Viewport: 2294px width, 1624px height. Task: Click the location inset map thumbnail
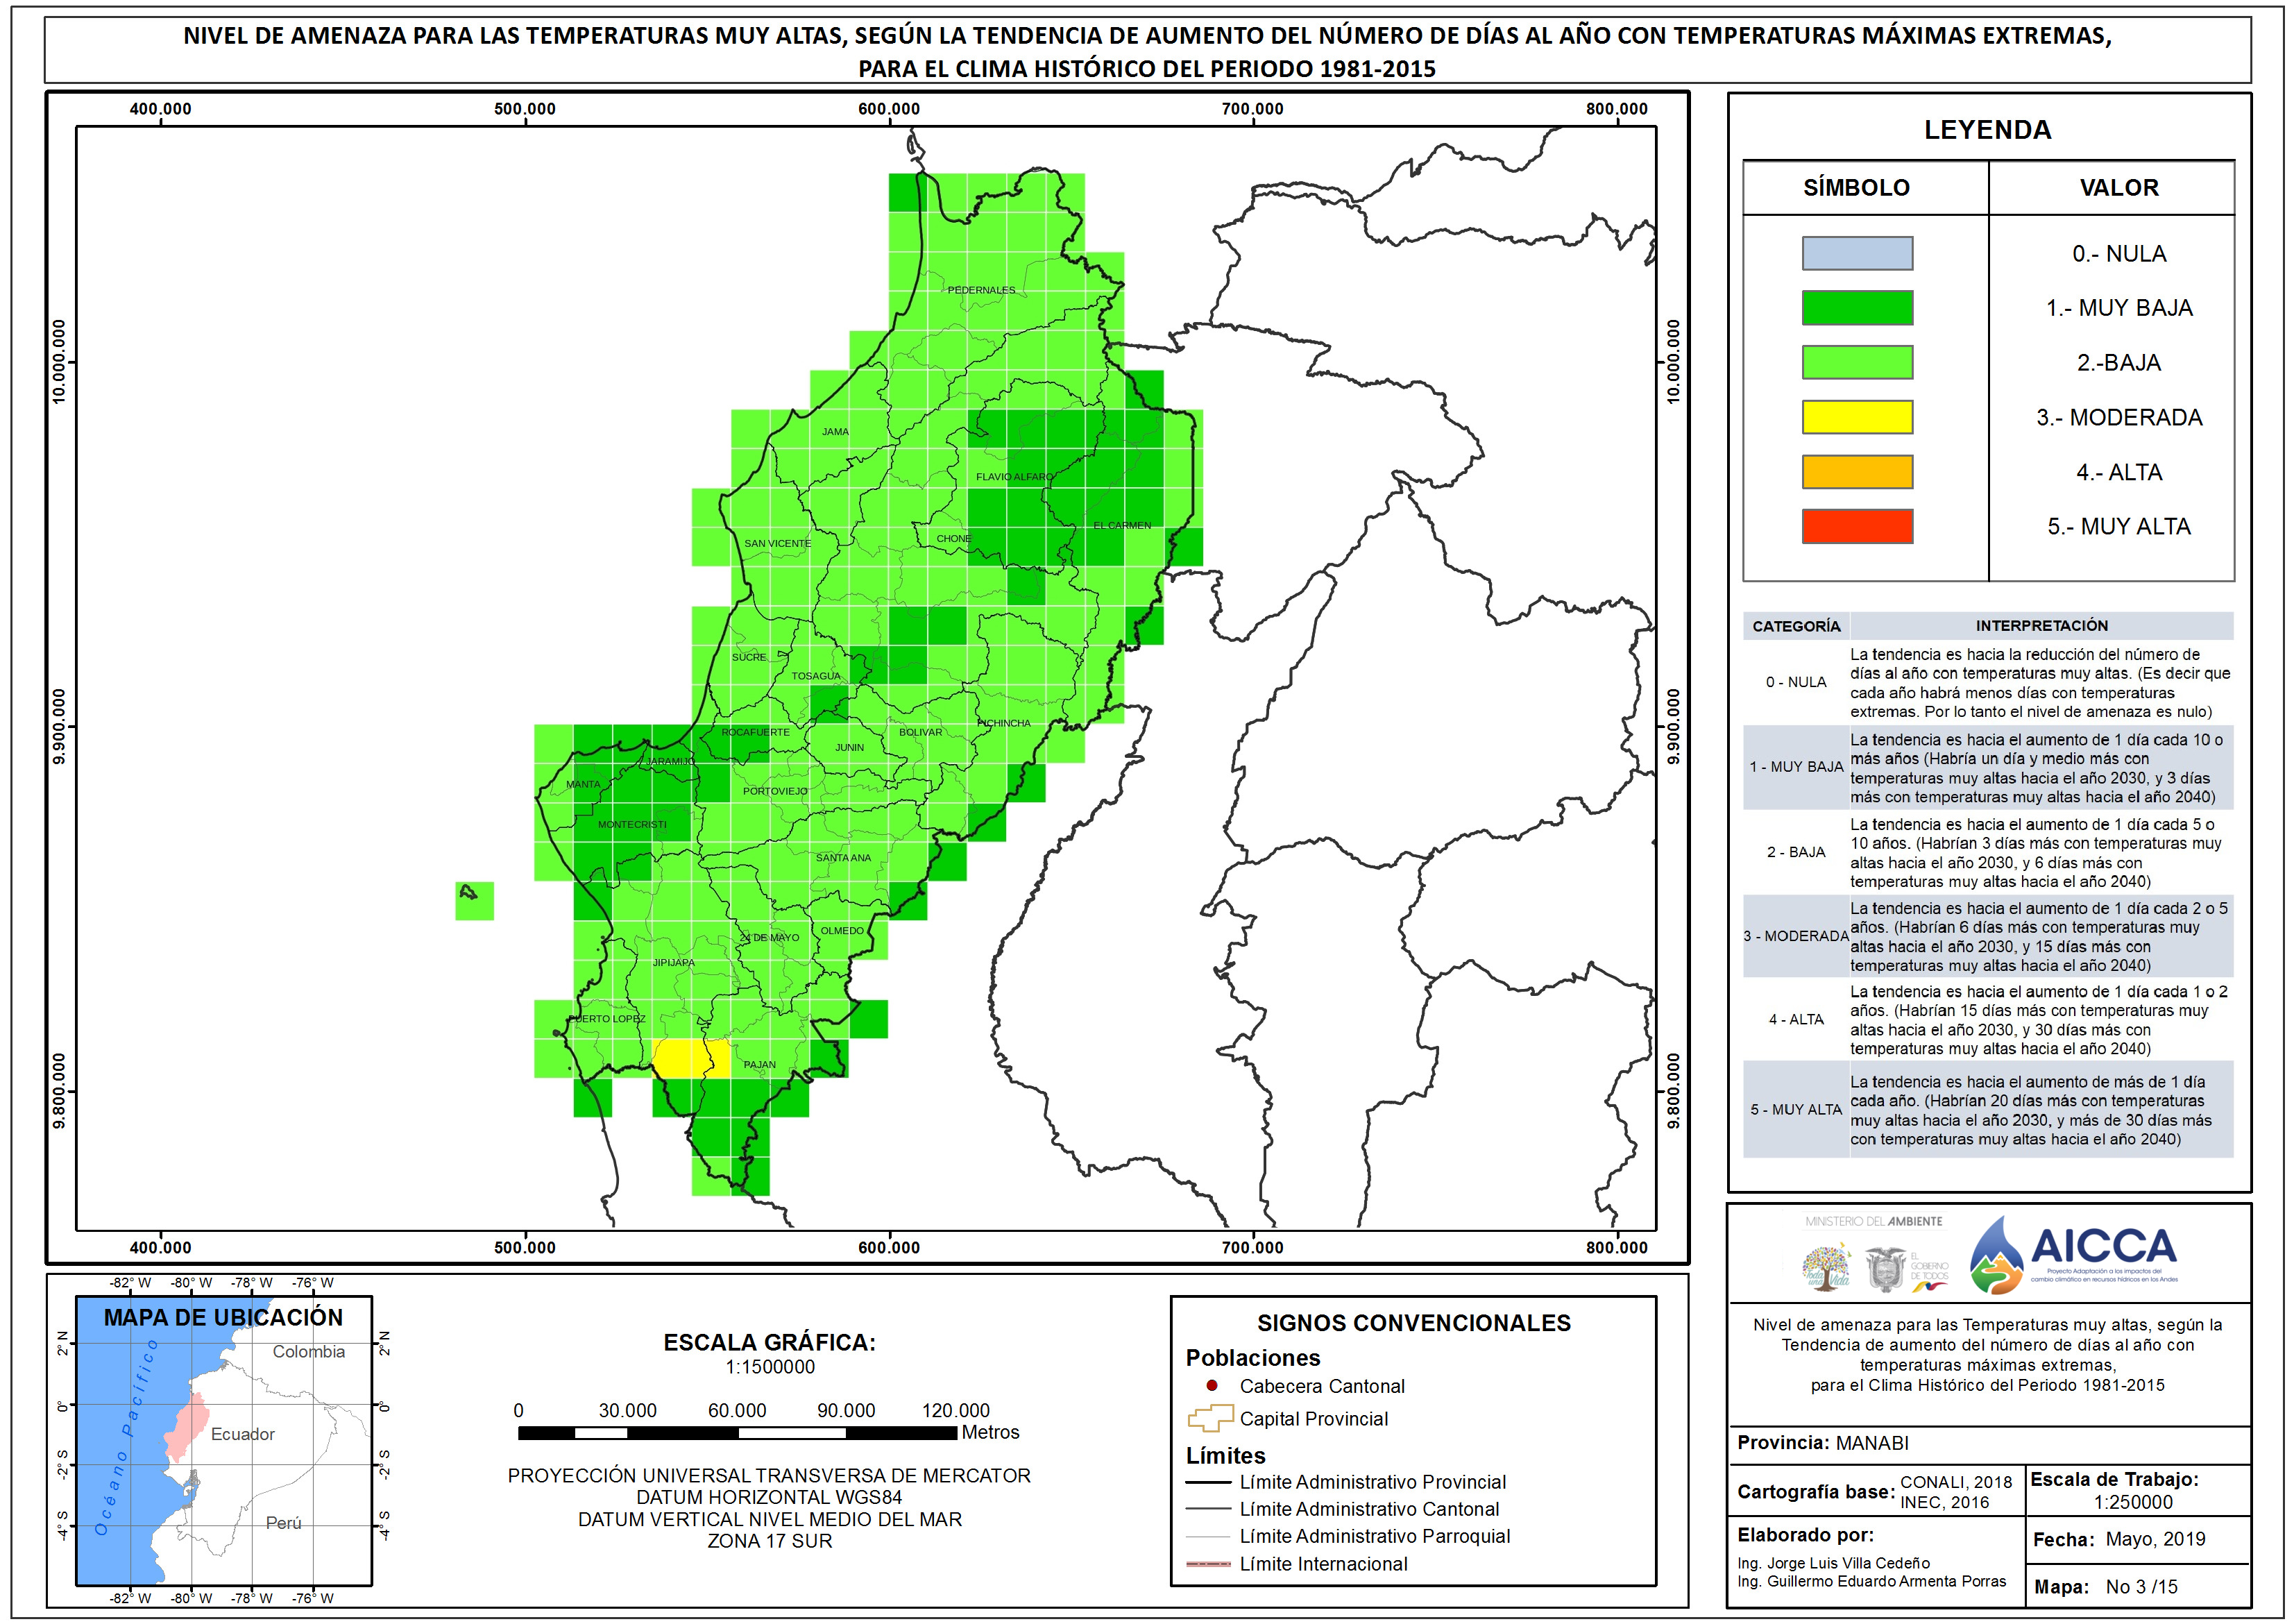[224, 1441]
